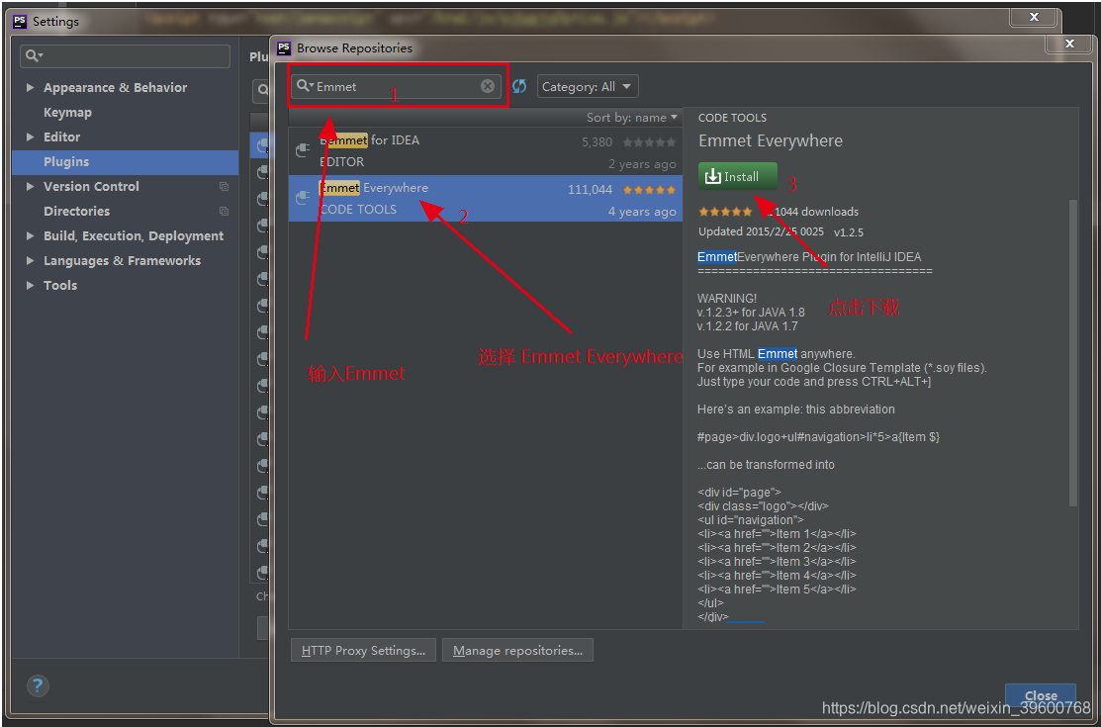Click the '2 years ago' update text

tap(642, 163)
